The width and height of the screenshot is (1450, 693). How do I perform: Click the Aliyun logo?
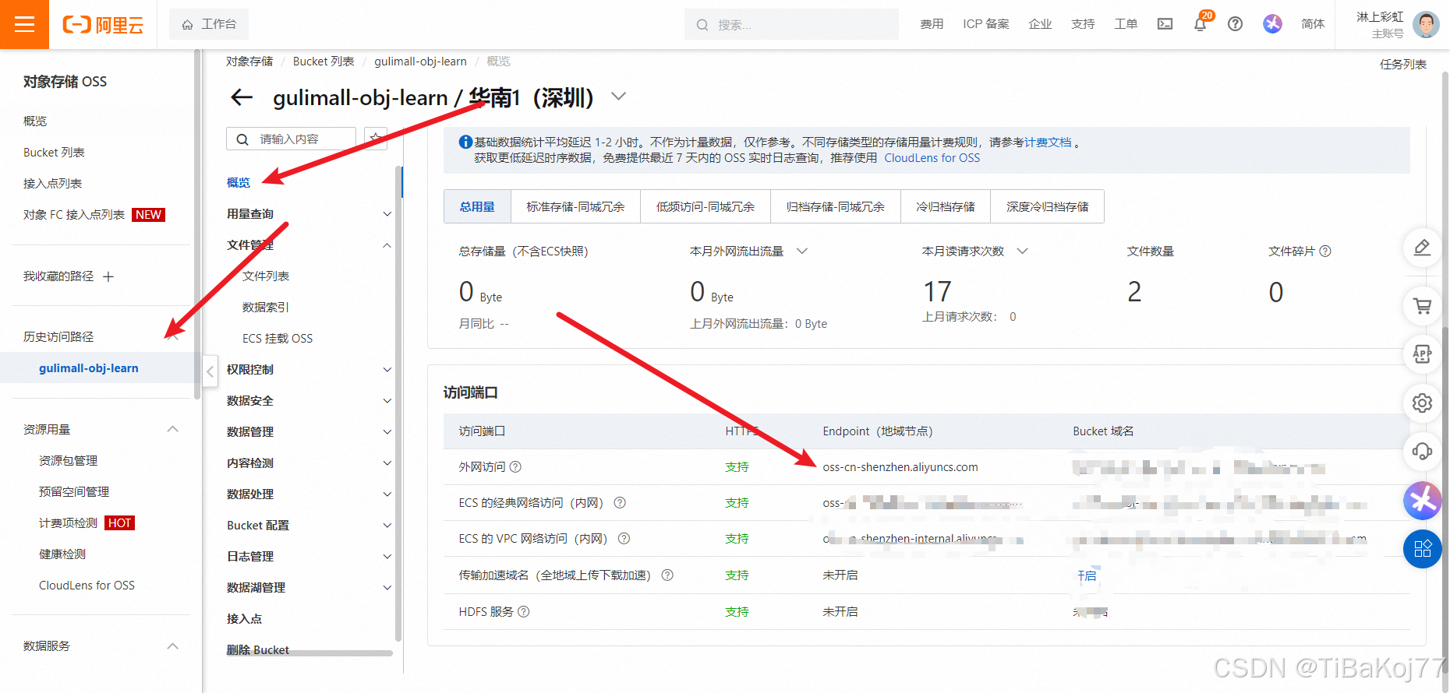tap(103, 25)
